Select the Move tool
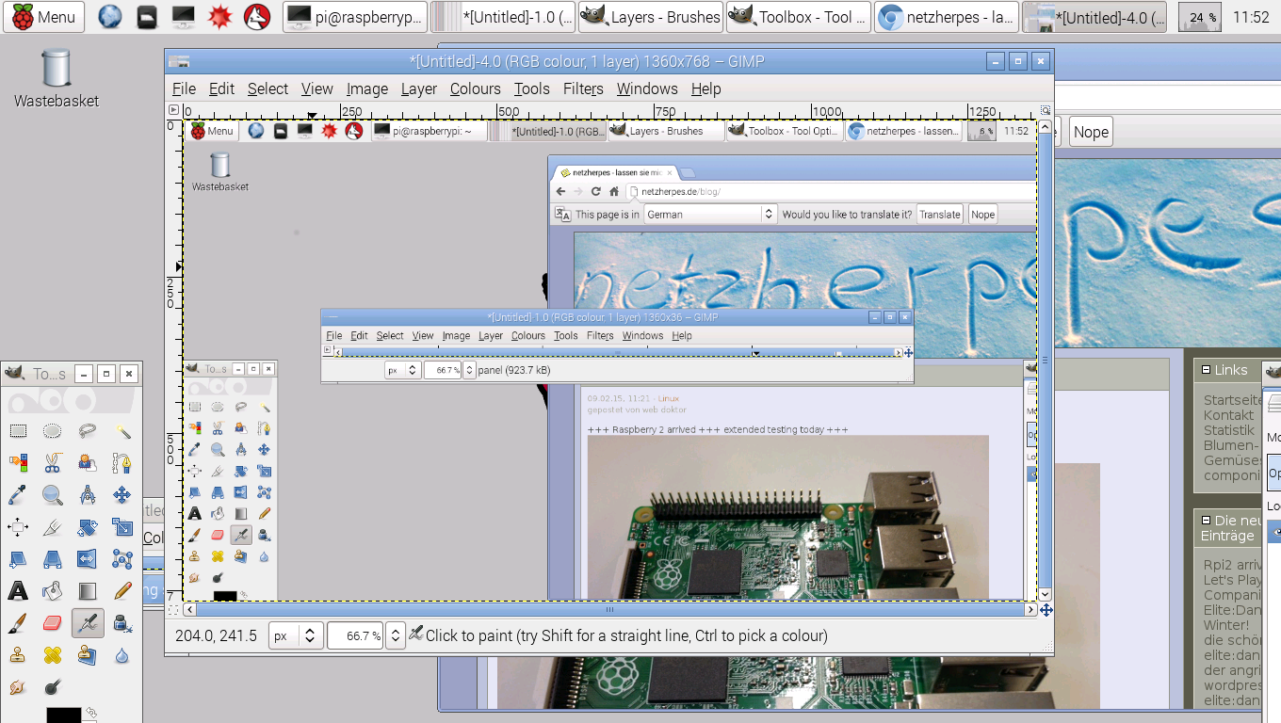The width and height of the screenshot is (1281, 723). coord(122,494)
